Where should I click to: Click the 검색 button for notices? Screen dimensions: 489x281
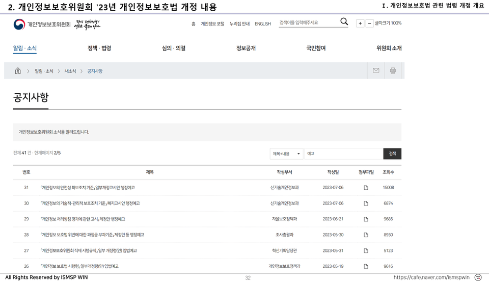[392, 154]
